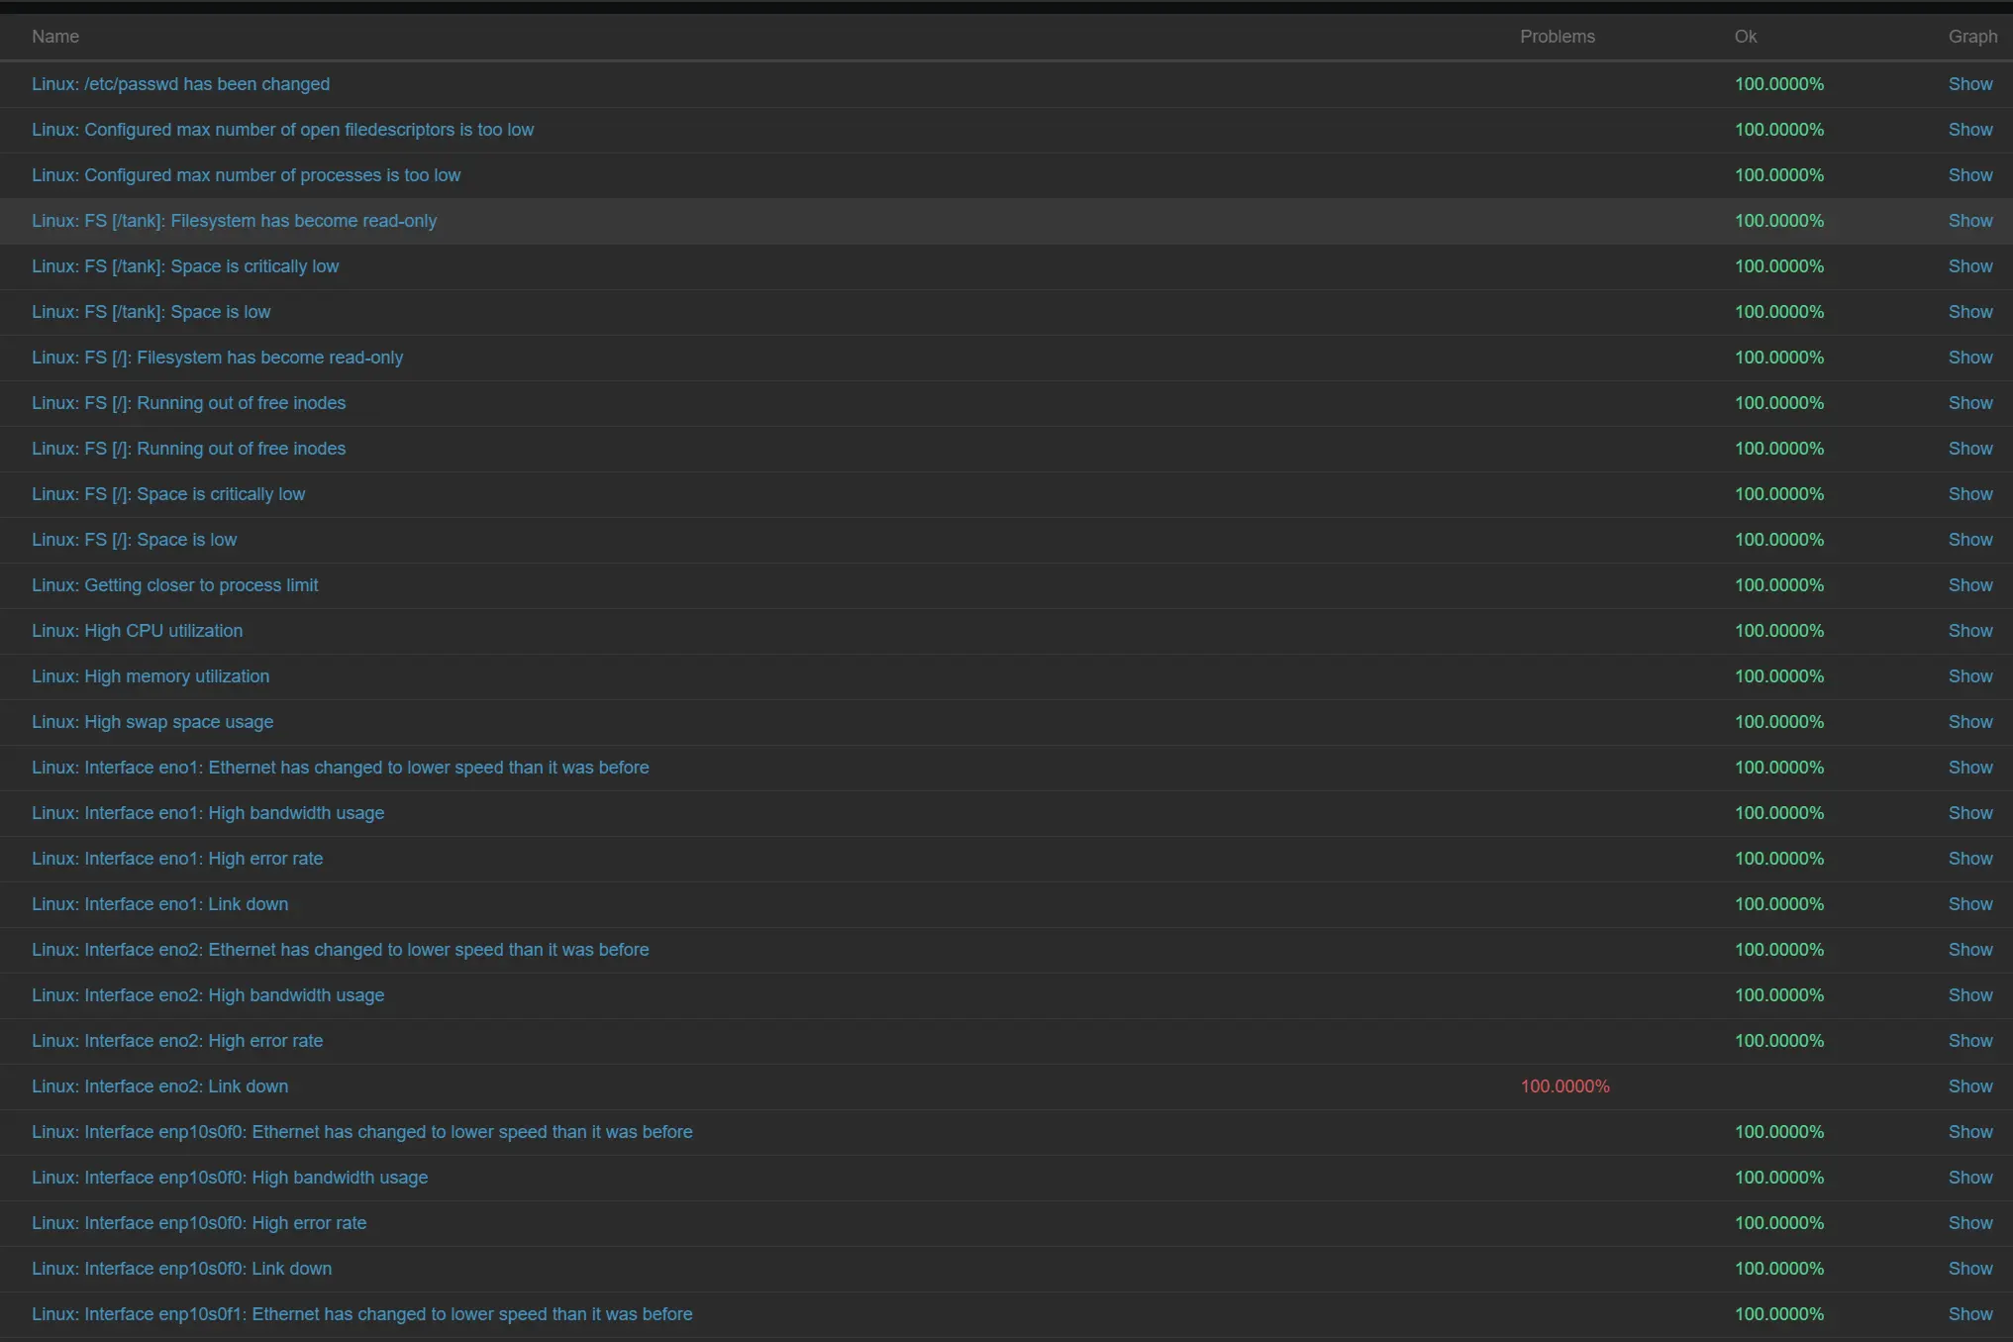2013x1342 pixels.
Task: Select the Graph column header
Action: [1971, 36]
